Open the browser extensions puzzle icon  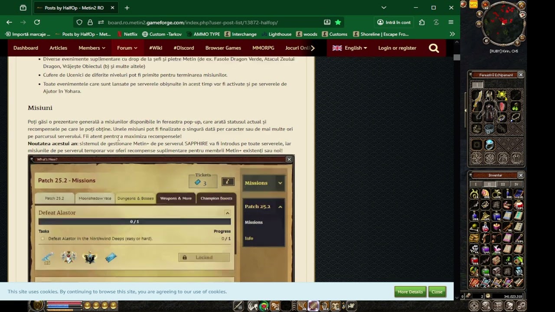422,22
